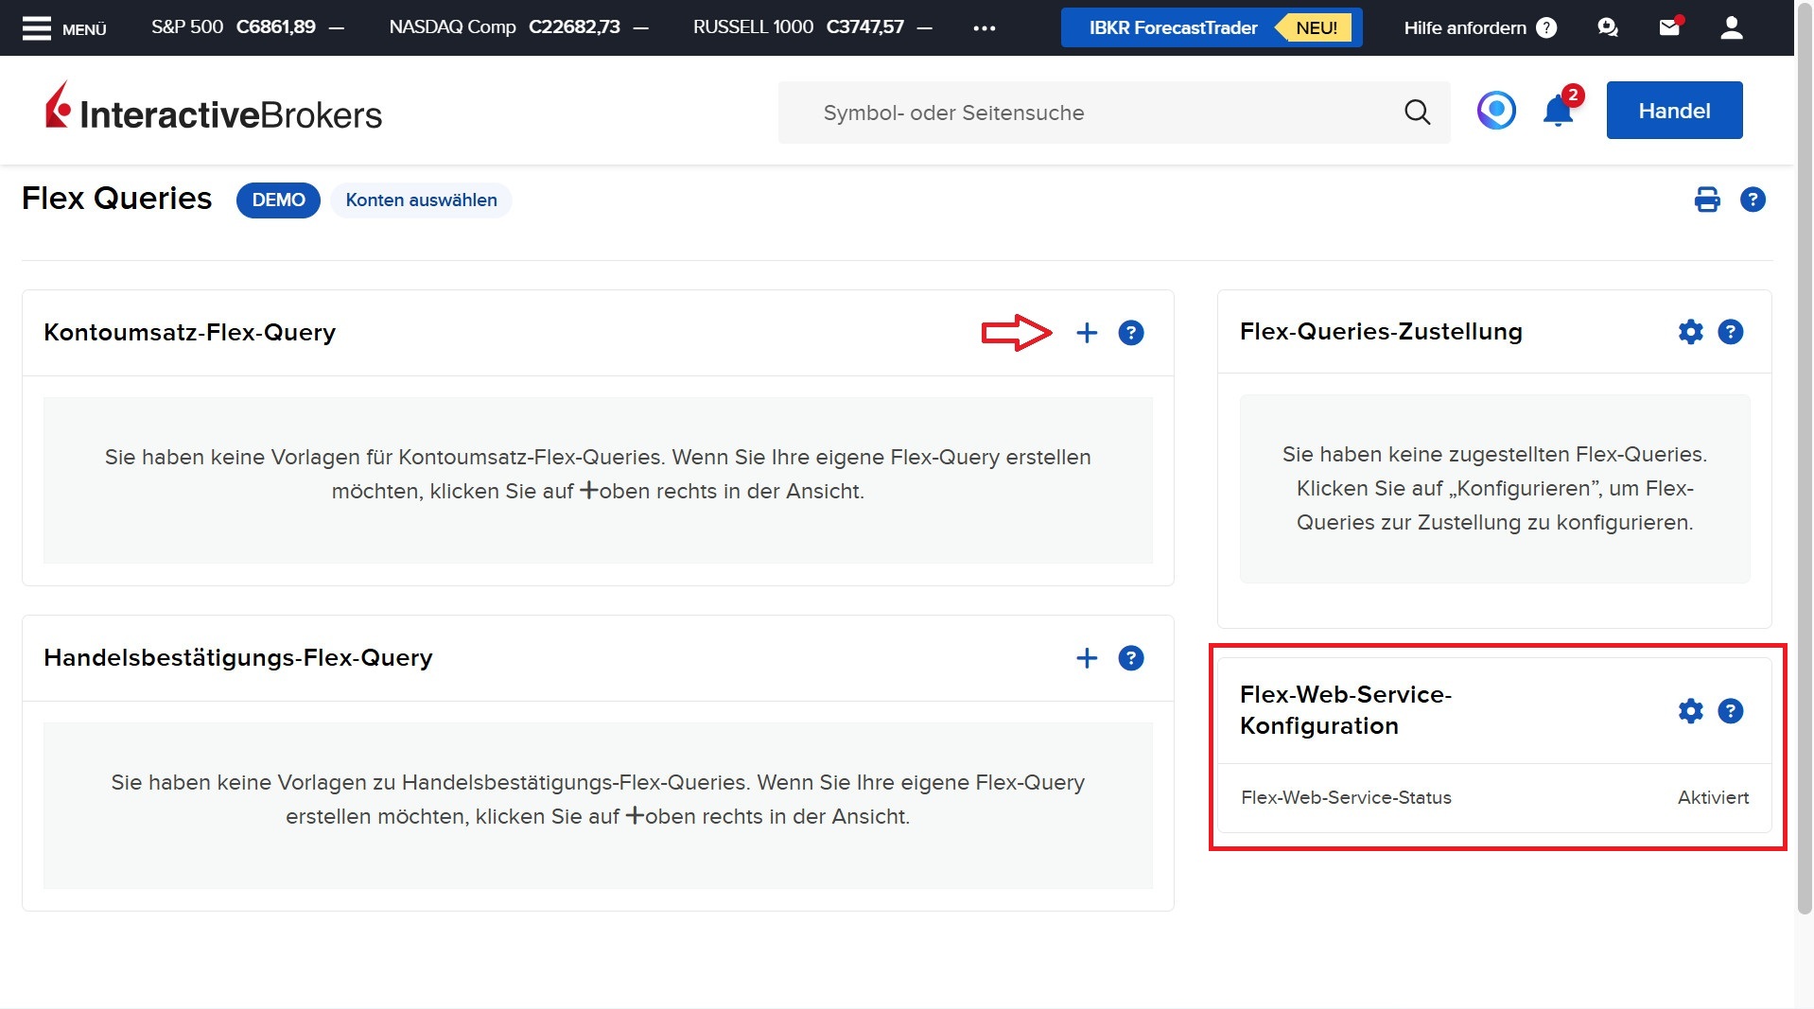Open help for Kontoumsatz-Flex-Query
Viewport: 1814px width, 1009px height.
click(1131, 333)
